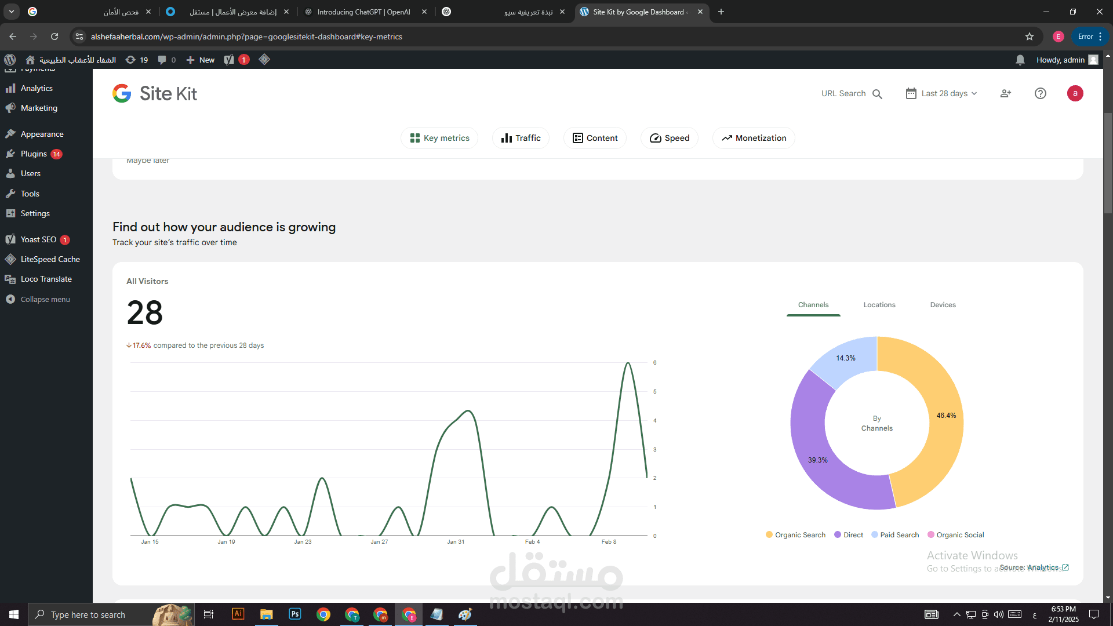Click Paid Search legend blue dot
Viewport: 1113px width, 626px height.
(875, 534)
